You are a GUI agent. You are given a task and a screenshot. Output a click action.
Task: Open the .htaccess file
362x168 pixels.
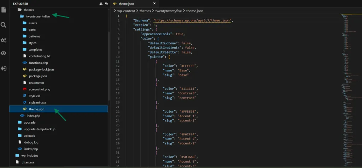coord(28,162)
